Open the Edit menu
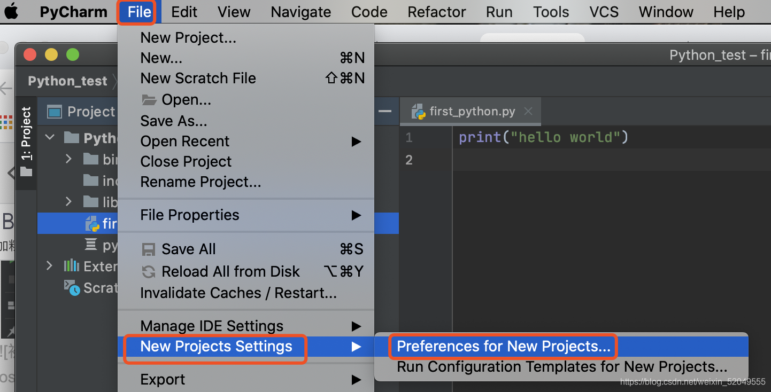Viewport: 771px width, 392px height. coord(184,12)
